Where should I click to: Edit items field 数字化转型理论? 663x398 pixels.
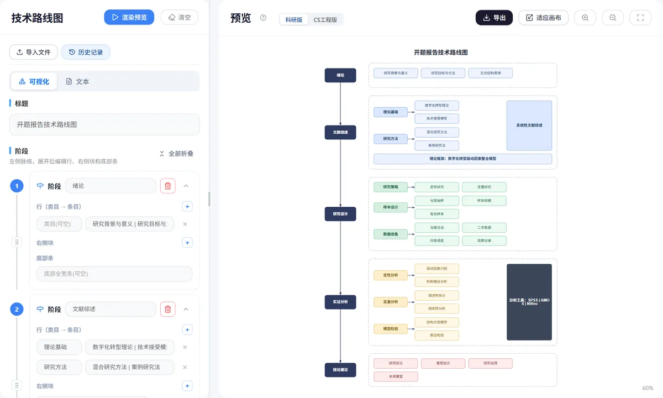[130, 347]
